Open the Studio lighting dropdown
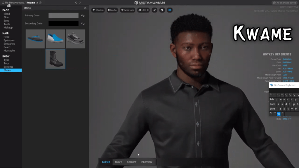The height and width of the screenshot is (168, 299). (98, 10)
